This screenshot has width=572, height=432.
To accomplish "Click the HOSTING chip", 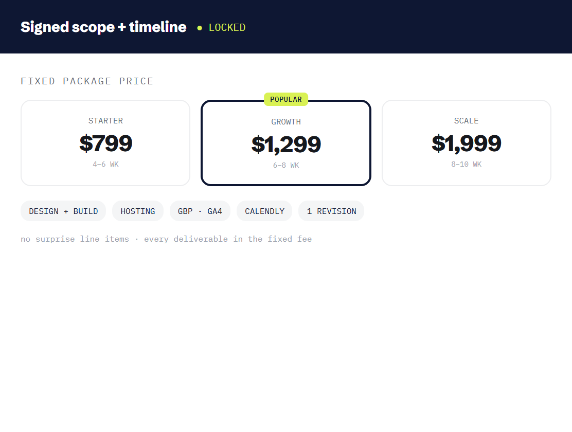I will tap(138, 211).
